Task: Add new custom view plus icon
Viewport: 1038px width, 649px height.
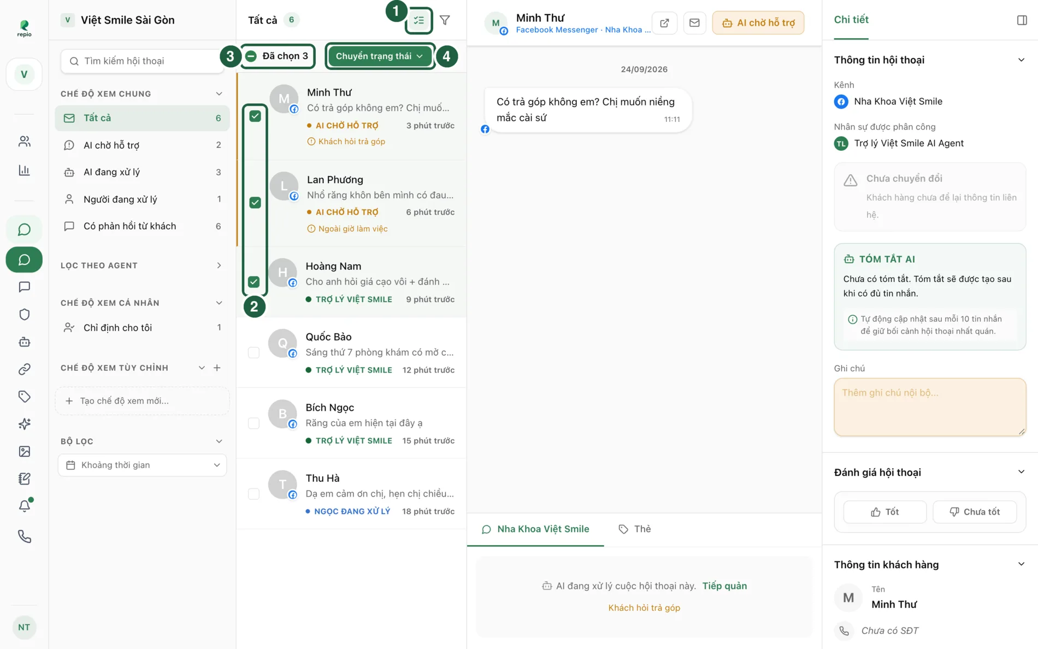Action: [217, 368]
